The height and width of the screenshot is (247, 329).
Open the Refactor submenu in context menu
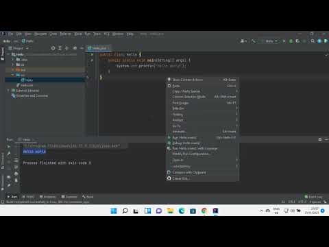pyautogui.click(x=202, y=108)
